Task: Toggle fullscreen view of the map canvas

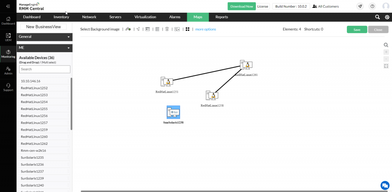Action: (386, 66)
